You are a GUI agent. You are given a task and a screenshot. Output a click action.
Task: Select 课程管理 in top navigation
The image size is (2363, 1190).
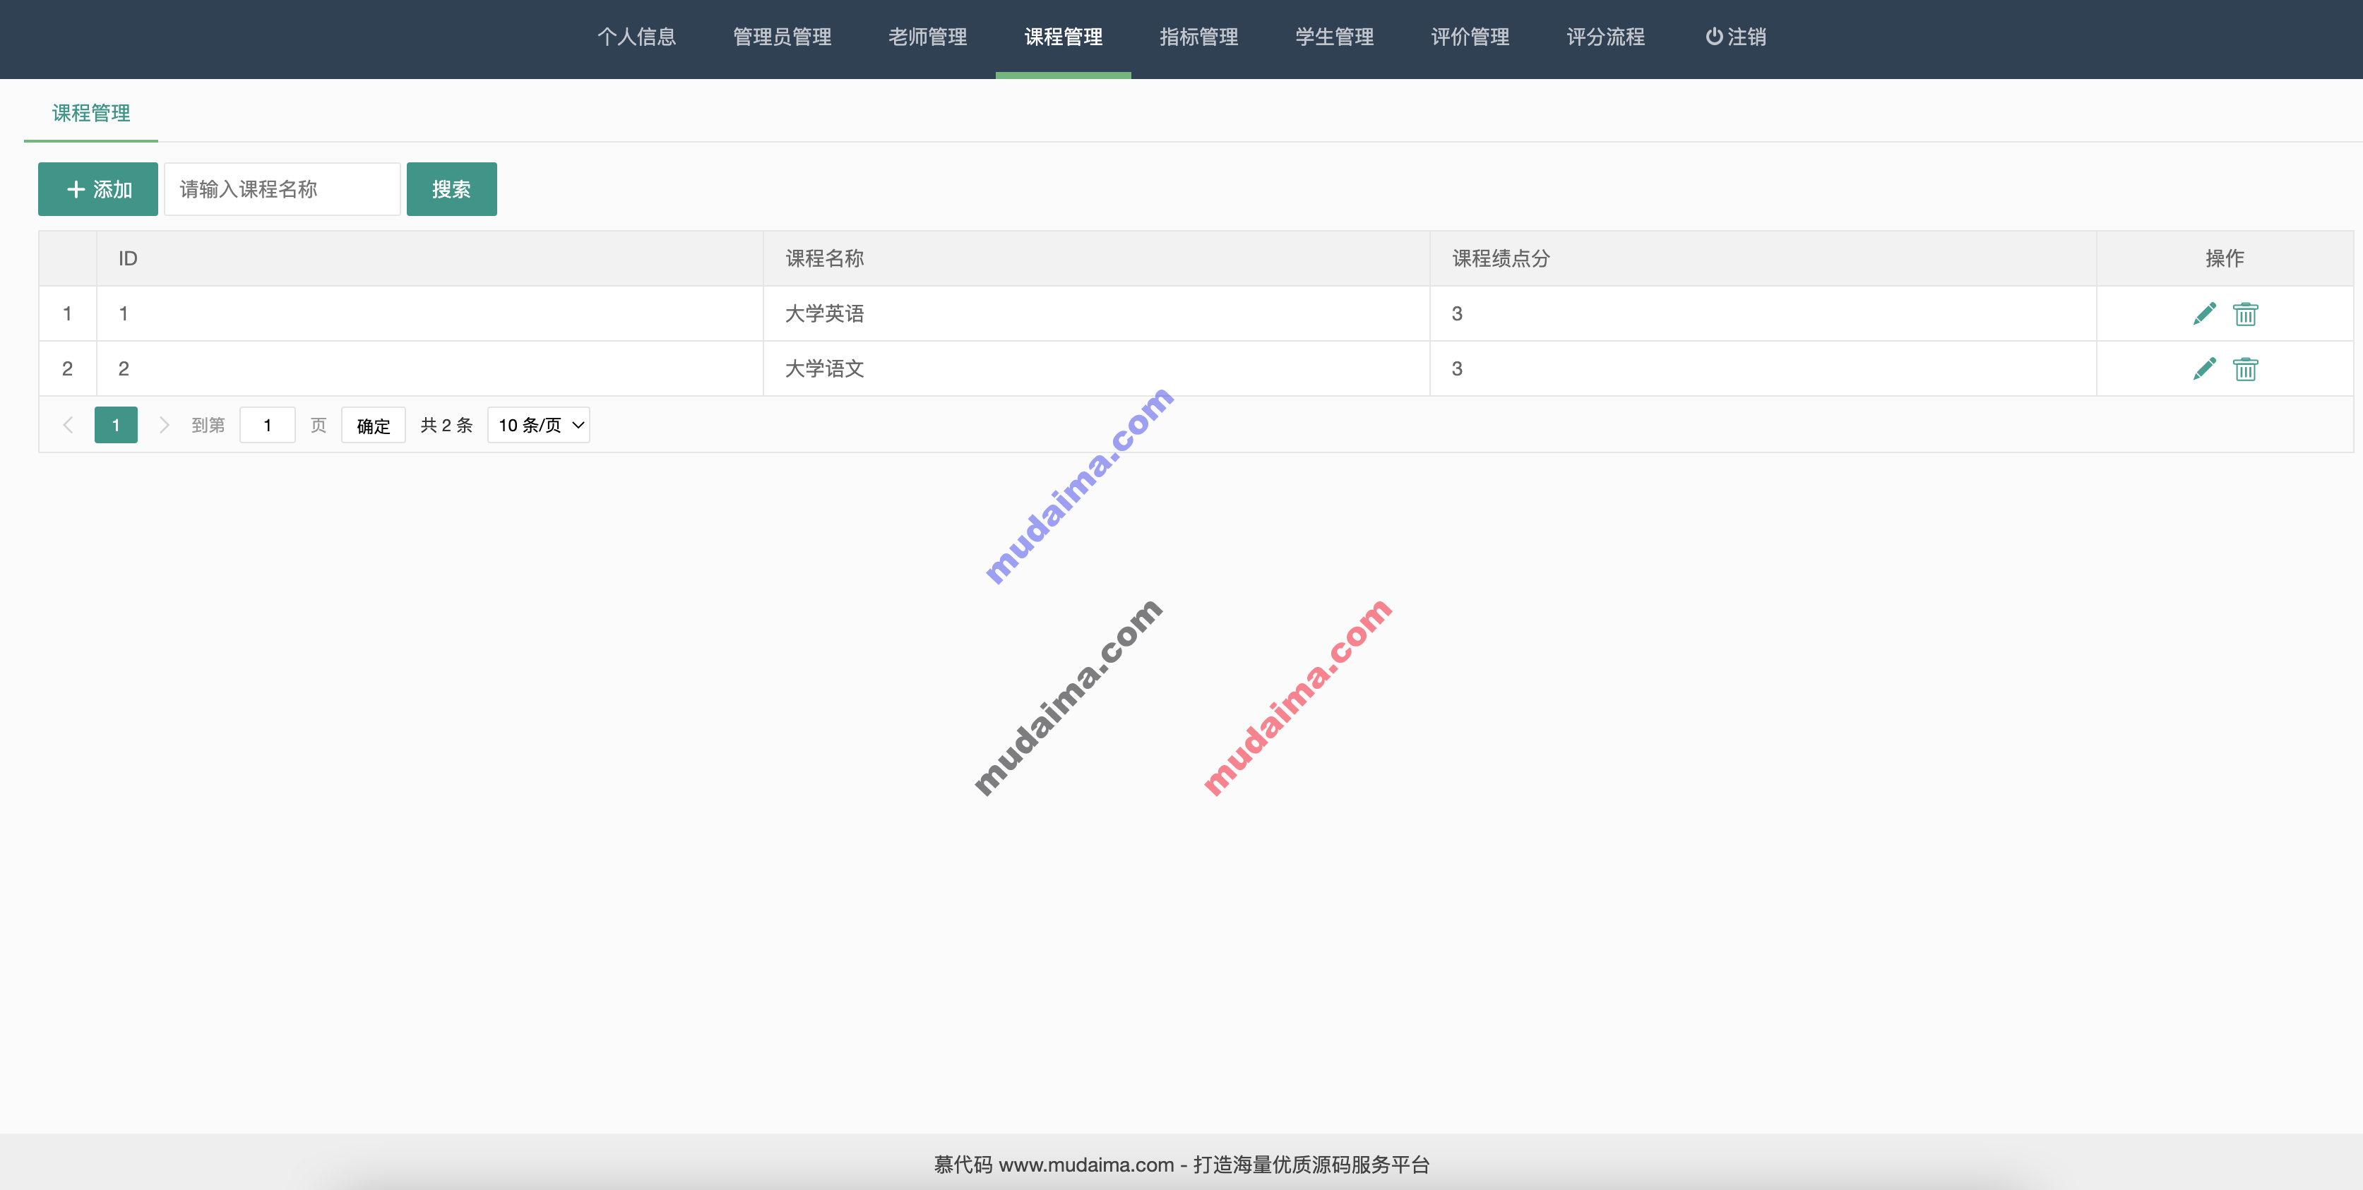[x=1063, y=37]
